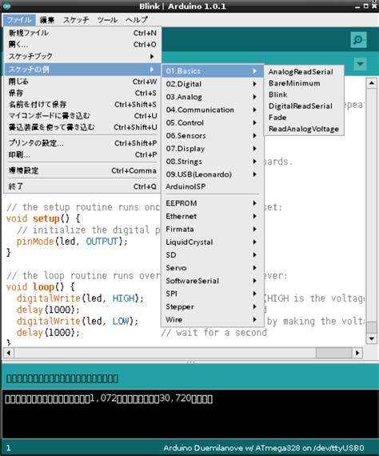Click the vertical scrollbar thumb
This screenshot has width=379, height=456.
(x=372, y=327)
